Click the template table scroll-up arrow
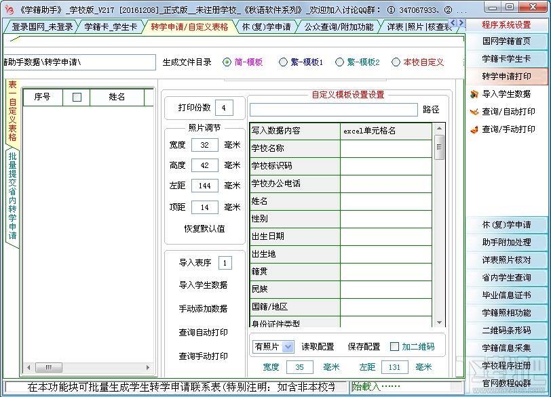The width and height of the screenshot is (551, 397). pos(439,128)
